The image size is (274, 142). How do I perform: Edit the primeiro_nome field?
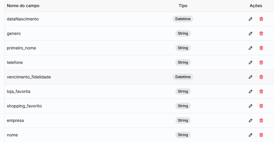coord(250,48)
